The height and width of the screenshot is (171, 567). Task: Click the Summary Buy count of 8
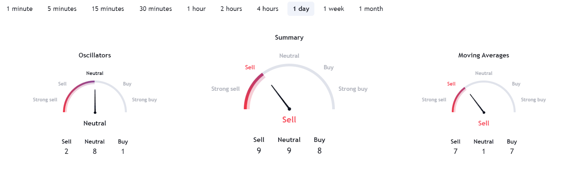pos(319,151)
